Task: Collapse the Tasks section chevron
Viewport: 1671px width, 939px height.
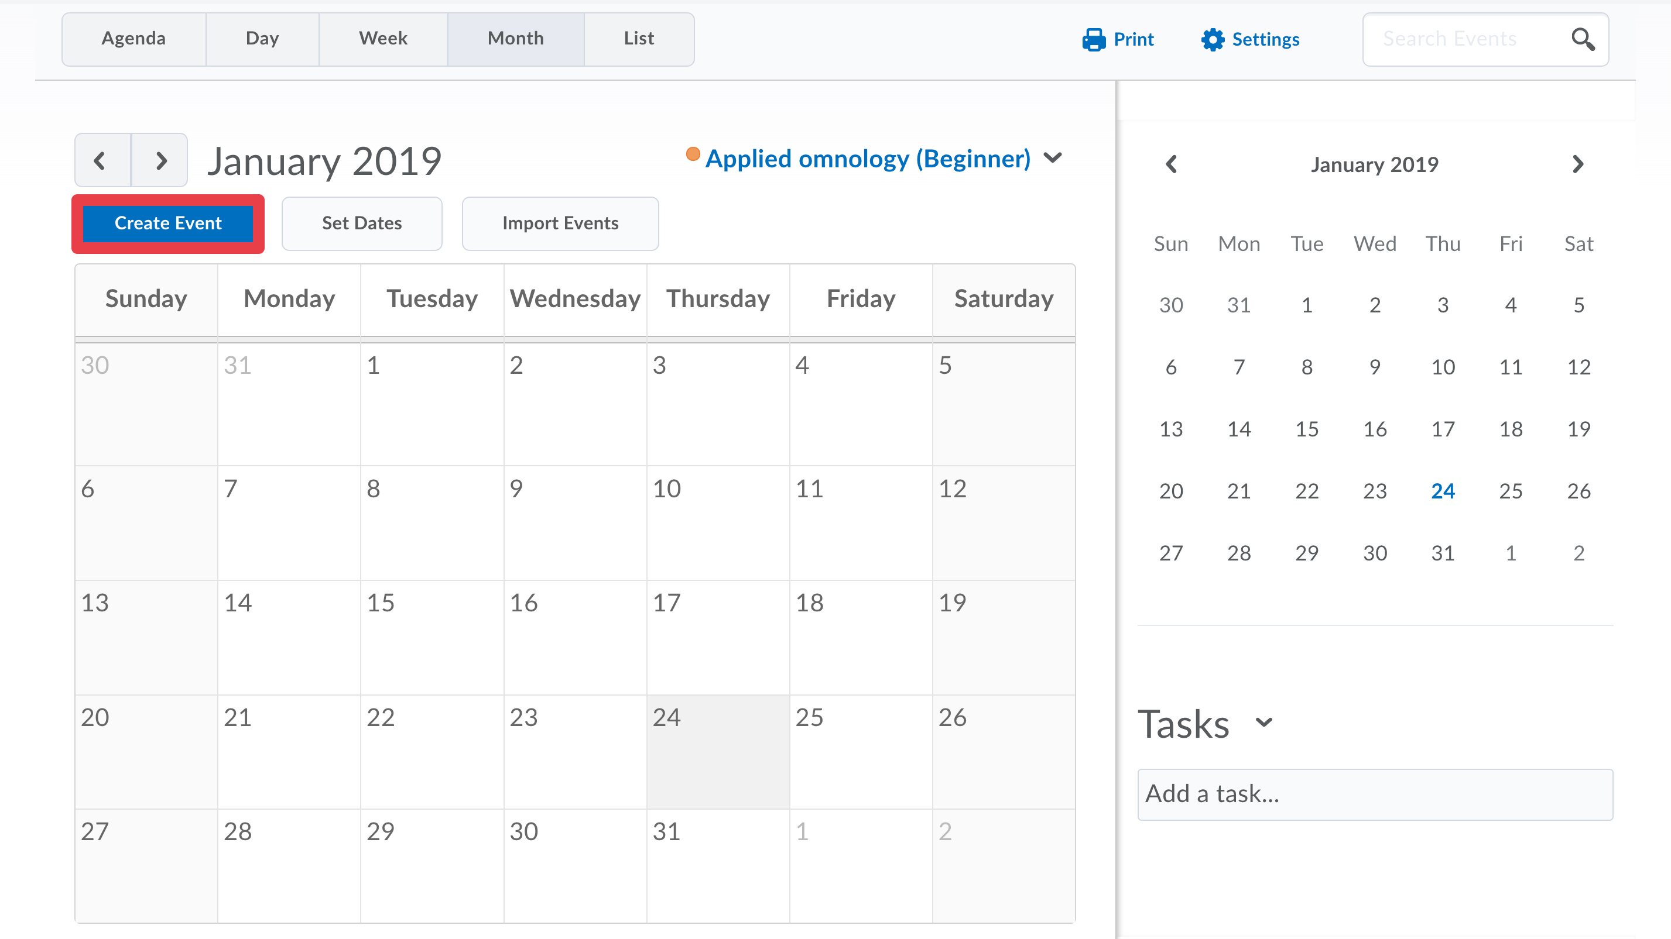Action: tap(1263, 723)
